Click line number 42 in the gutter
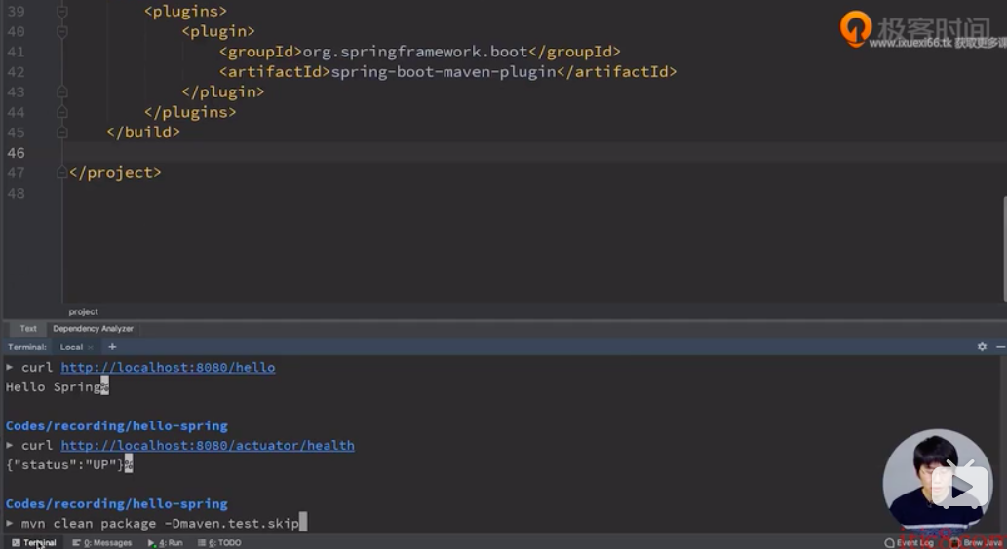This screenshot has height=549, width=1007. 16,72
